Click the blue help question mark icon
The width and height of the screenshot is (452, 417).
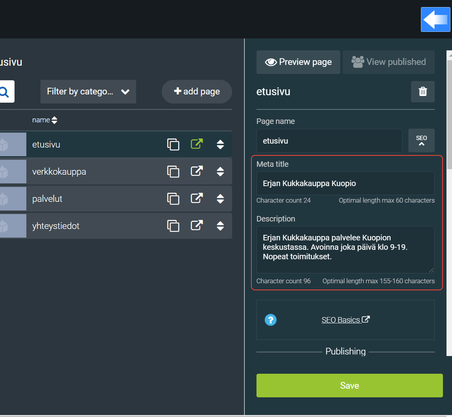[x=271, y=320]
